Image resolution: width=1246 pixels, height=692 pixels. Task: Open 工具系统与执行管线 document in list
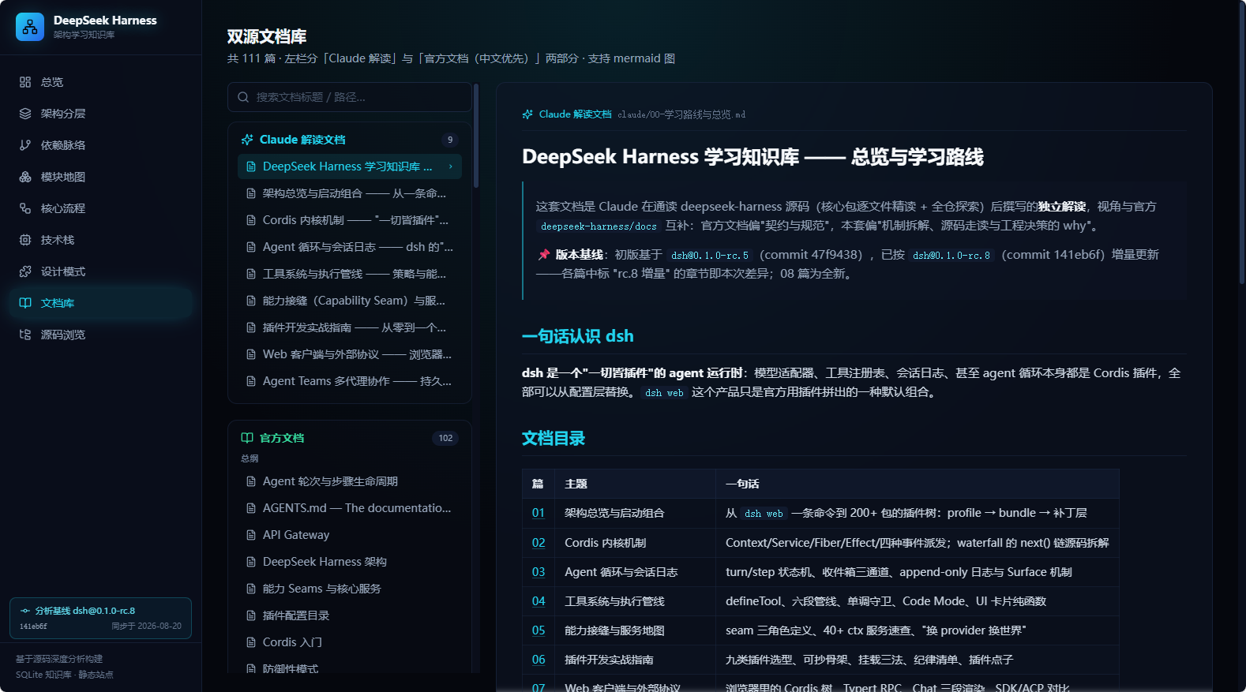click(x=350, y=274)
